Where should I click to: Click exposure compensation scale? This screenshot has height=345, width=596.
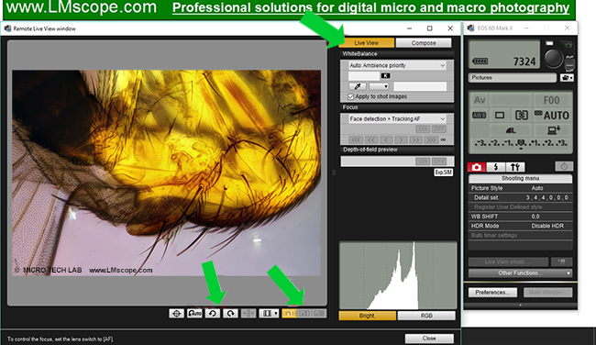(521, 143)
